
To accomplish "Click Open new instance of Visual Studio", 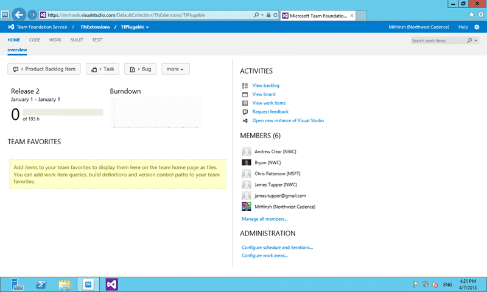I will tap(288, 120).
